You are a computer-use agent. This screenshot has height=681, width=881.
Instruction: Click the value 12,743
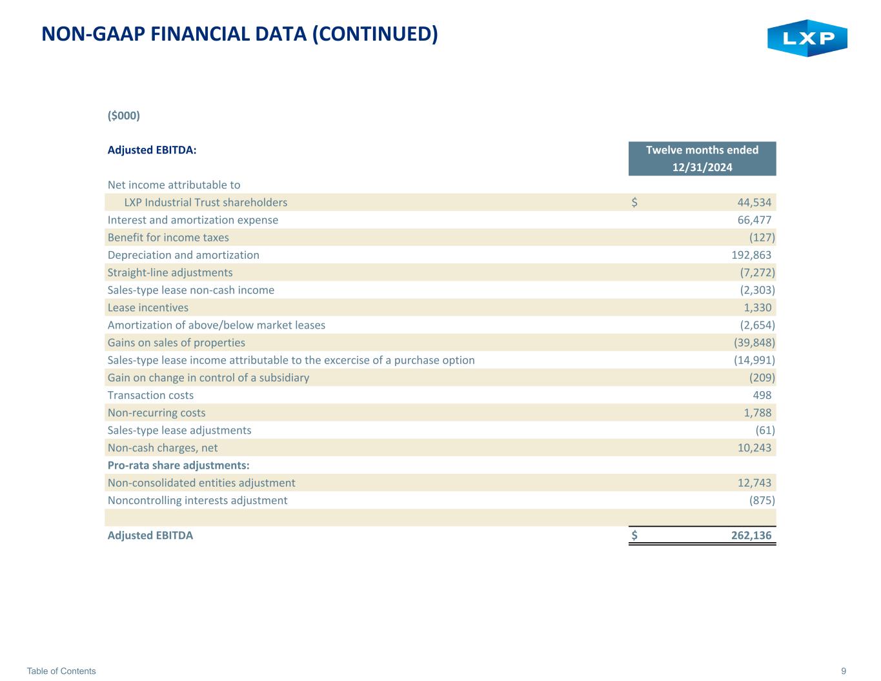click(754, 482)
